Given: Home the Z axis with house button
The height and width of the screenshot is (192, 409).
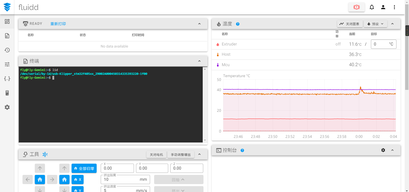Looking at the screenshot, I should point(64,179).
